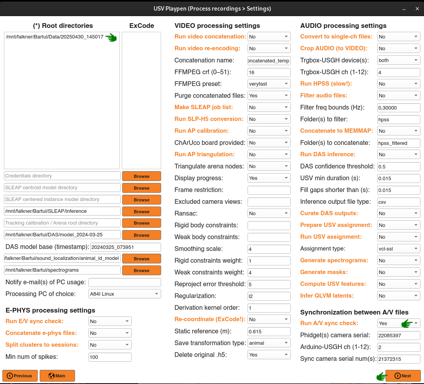Screen dimensions: 424x384
Task: Click the Excluded camera views field
Action: [269, 202]
